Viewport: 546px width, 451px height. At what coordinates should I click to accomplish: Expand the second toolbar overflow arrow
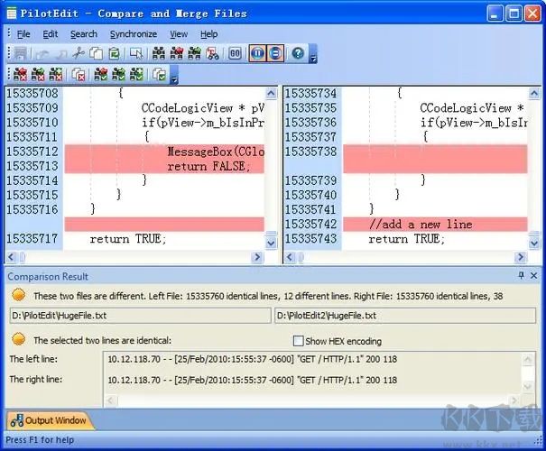174,78
